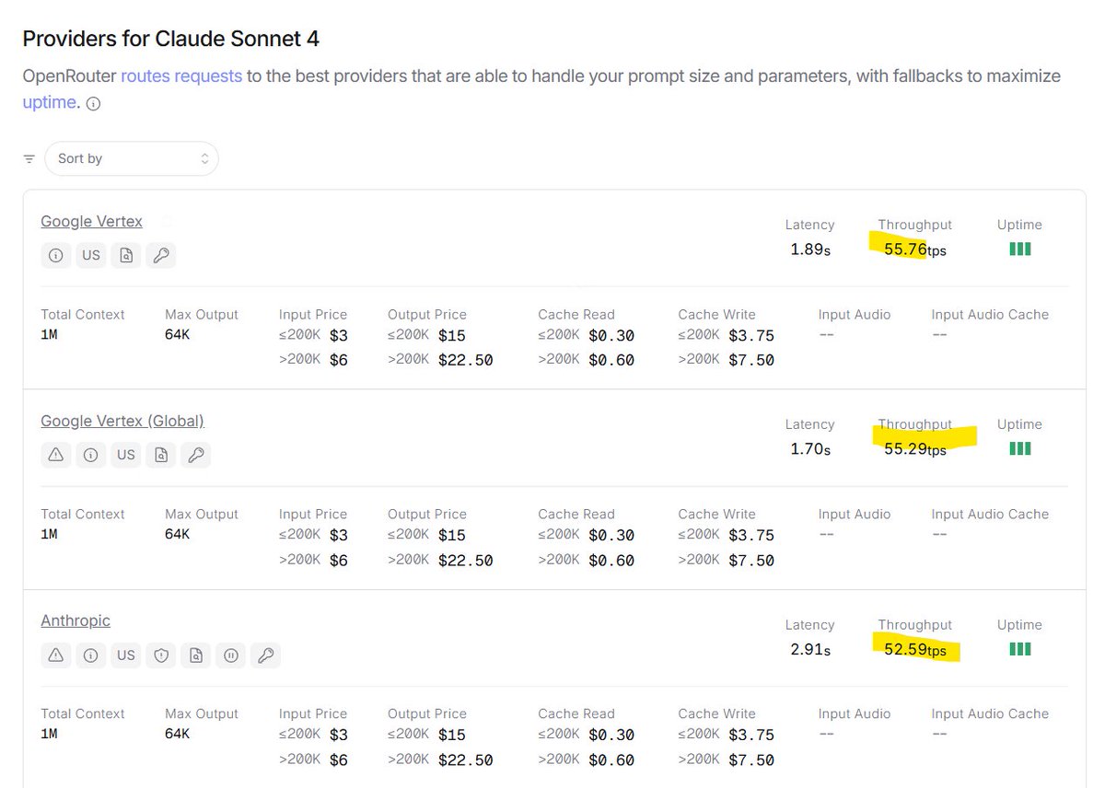Click the Providers for Claude Sonnet 4 heading
The height and width of the screenshot is (788, 1105).
[x=171, y=39]
